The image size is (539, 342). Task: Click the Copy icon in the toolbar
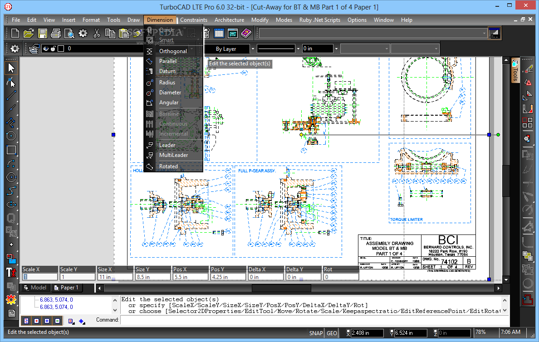pos(110,34)
